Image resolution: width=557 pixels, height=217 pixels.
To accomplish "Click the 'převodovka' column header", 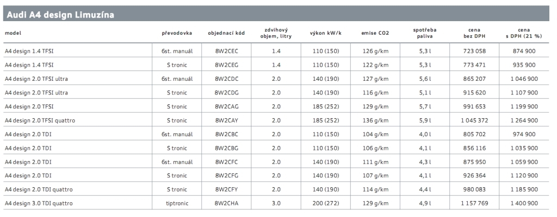I will (176, 33).
